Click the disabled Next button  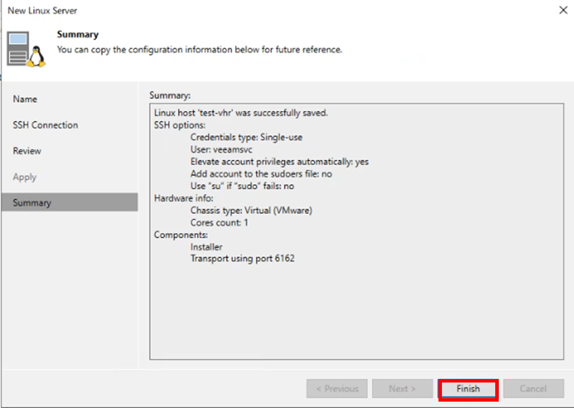tap(403, 389)
